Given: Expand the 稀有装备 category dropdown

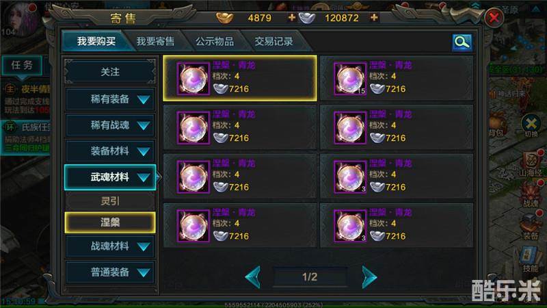Looking at the screenshot, I should 110,99.
